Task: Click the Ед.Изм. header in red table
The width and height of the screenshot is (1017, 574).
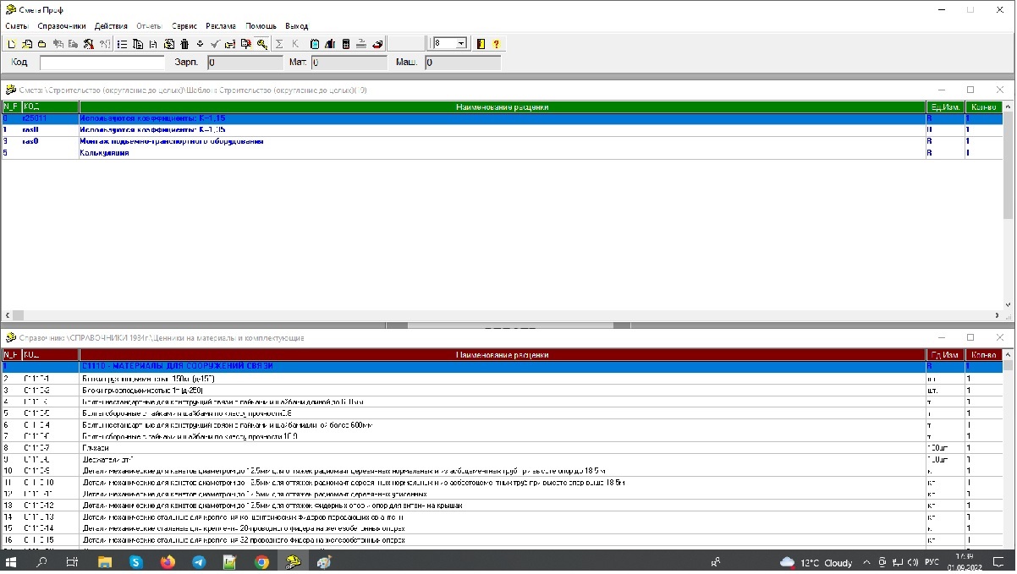Action: click(x=944, y=355)
